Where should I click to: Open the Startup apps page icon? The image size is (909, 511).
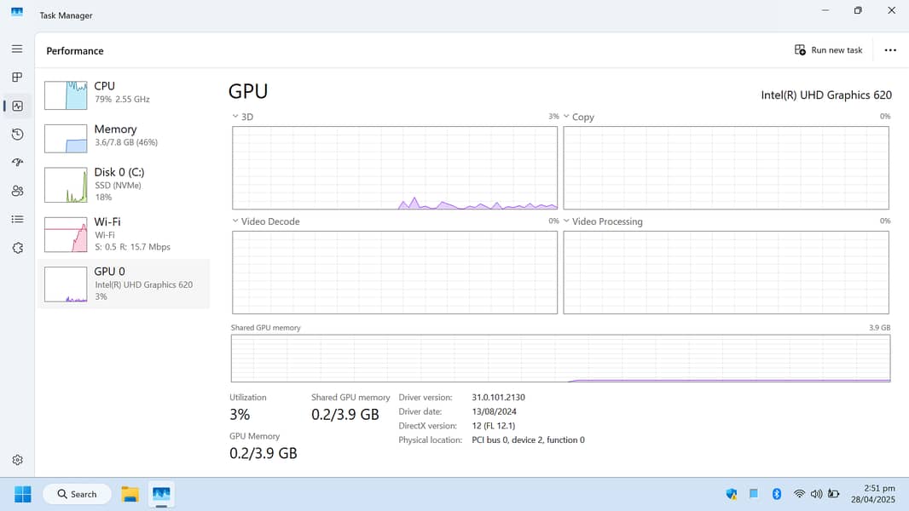tap(17, 162)
